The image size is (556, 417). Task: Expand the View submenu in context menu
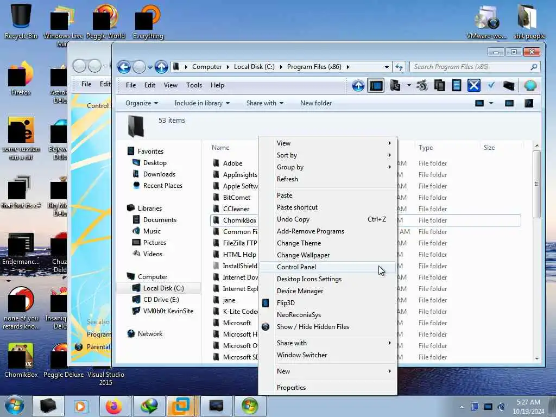328,143
